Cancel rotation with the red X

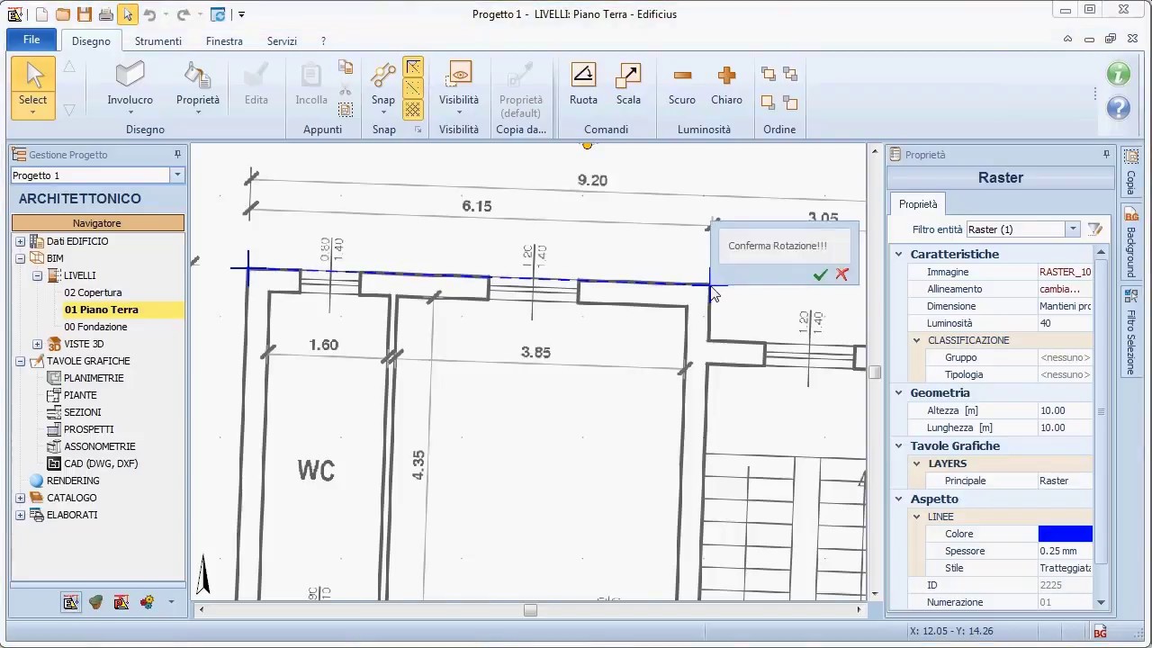[841, 274]
